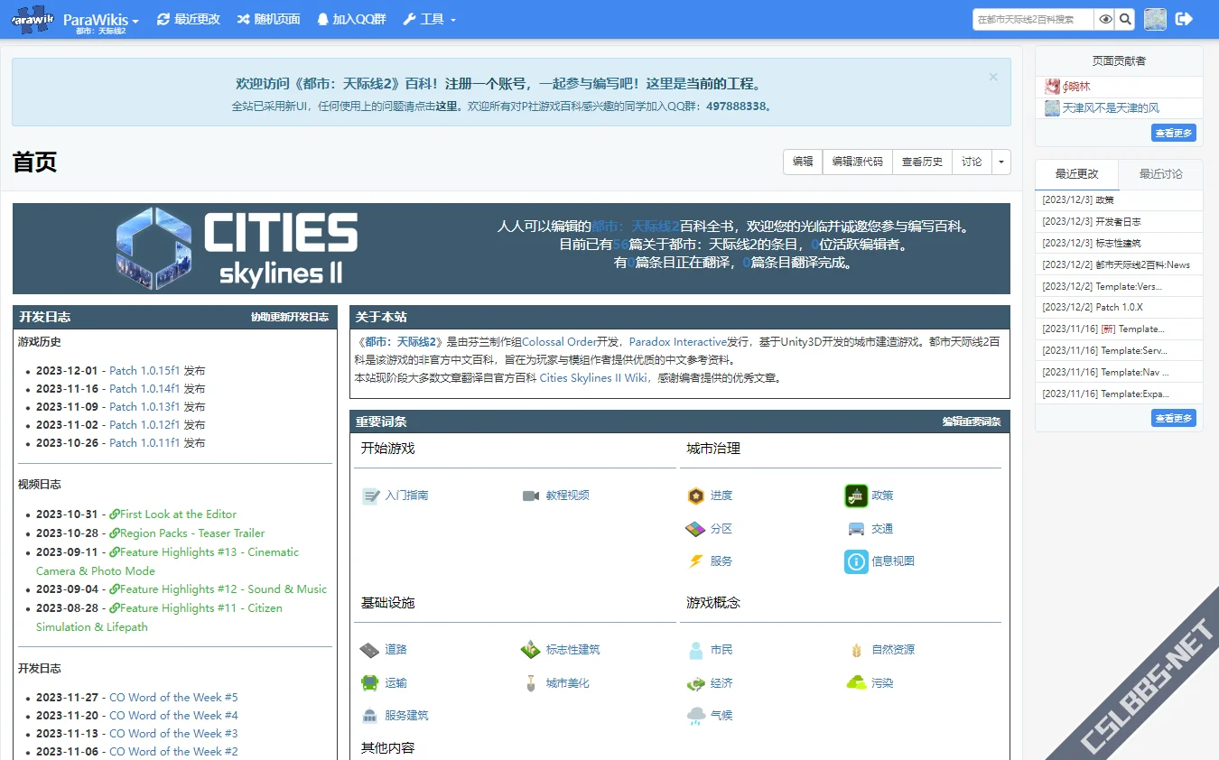
Task: Click 查看更多 under the recent changes list
Action: pyautogui.click(x=1174, y=418)
